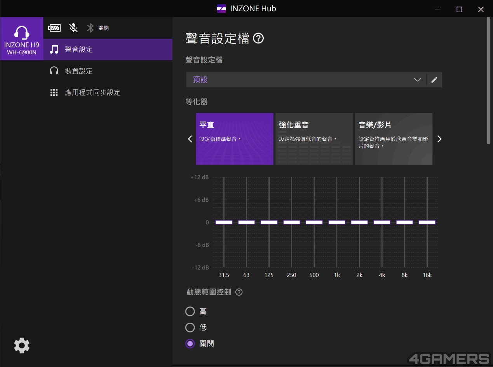Open app settings via gear icon
The height and width of the screenshot is (367, 493).
click(22, 345)
